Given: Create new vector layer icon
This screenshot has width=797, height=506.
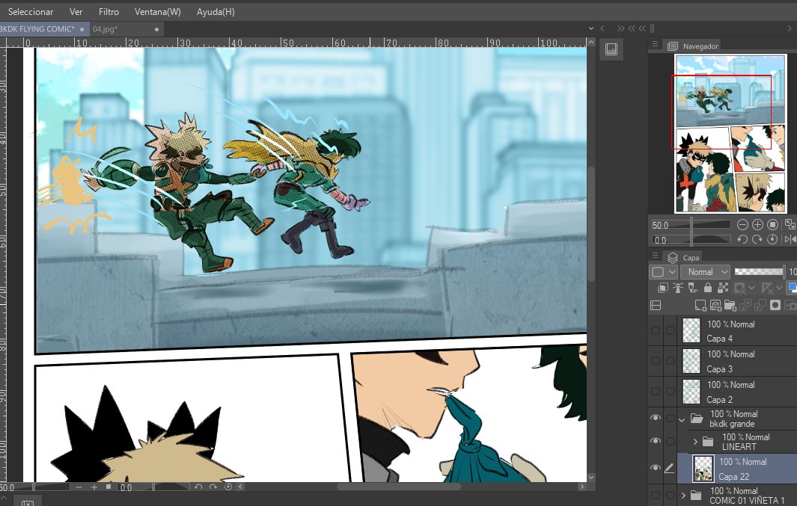Looking at the screenshot, I should tap(715, 305).
